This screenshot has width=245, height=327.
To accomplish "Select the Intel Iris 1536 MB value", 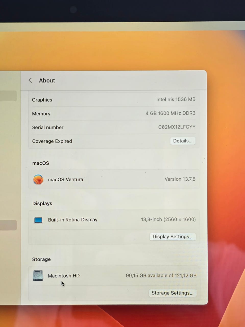I will pyautogui.click(x=176, y=99).
